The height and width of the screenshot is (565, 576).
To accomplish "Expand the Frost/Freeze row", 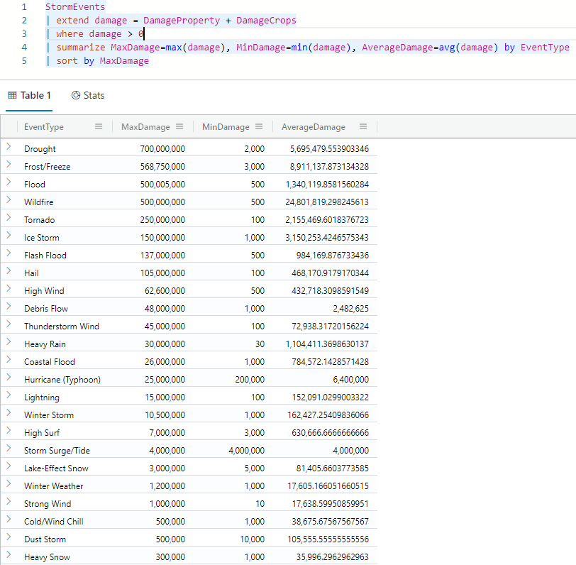I will point(9,164).
